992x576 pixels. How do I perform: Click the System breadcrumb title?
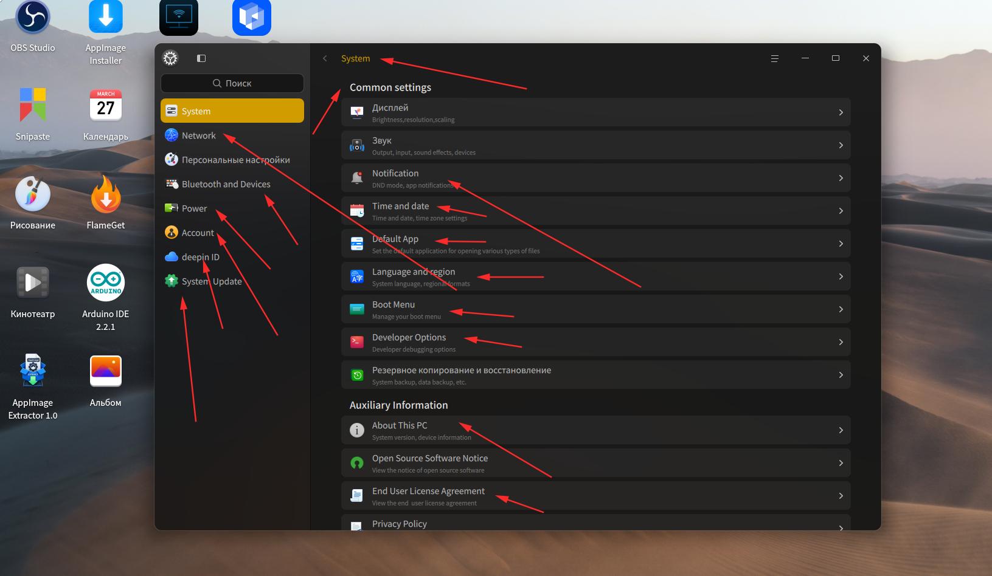pos(355,58)
